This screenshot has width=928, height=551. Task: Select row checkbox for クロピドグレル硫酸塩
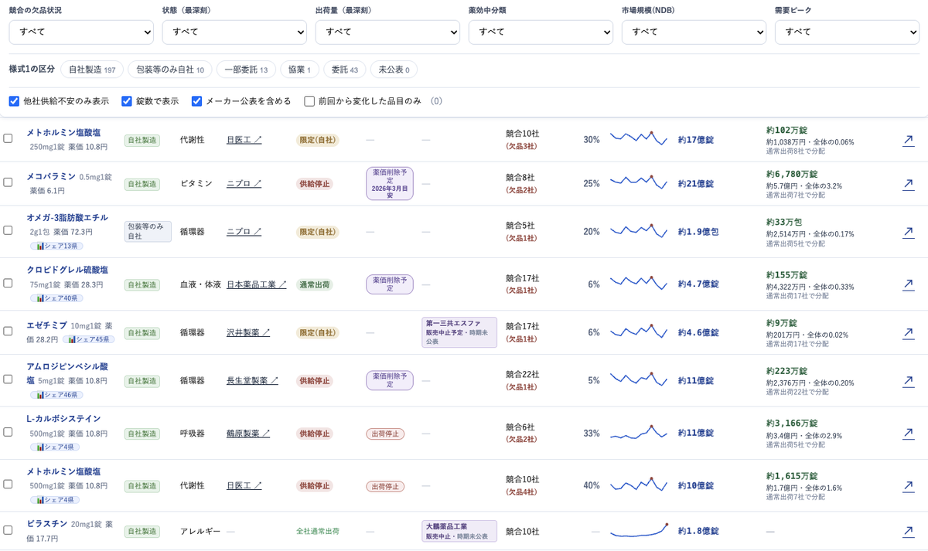[x=8, y=283]
